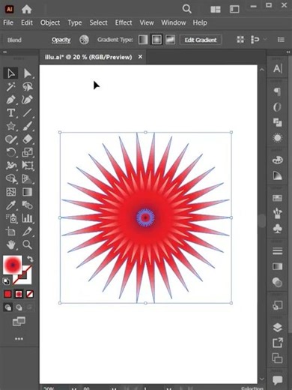
Task: Apply solid Color mode button
Action: pos(7,294)
